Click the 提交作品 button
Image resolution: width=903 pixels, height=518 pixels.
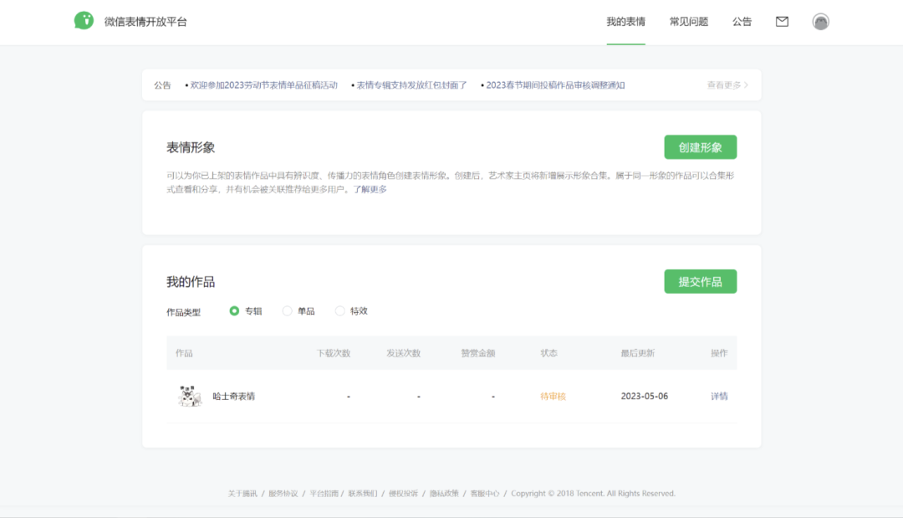click(x=701, y=281)
